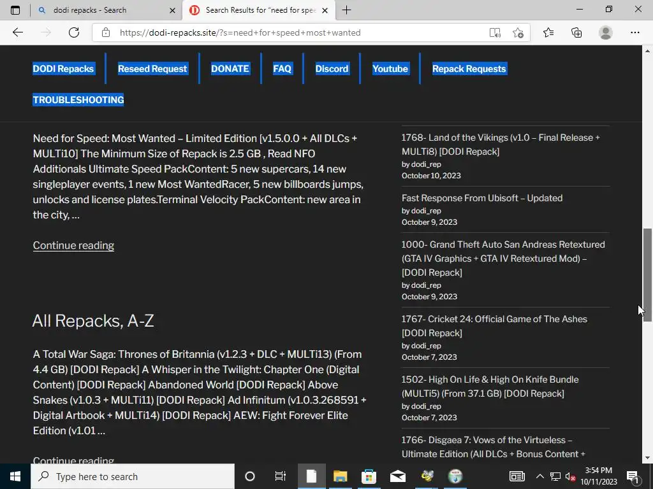Close the dodi repacks Search tab

point(172,10)
